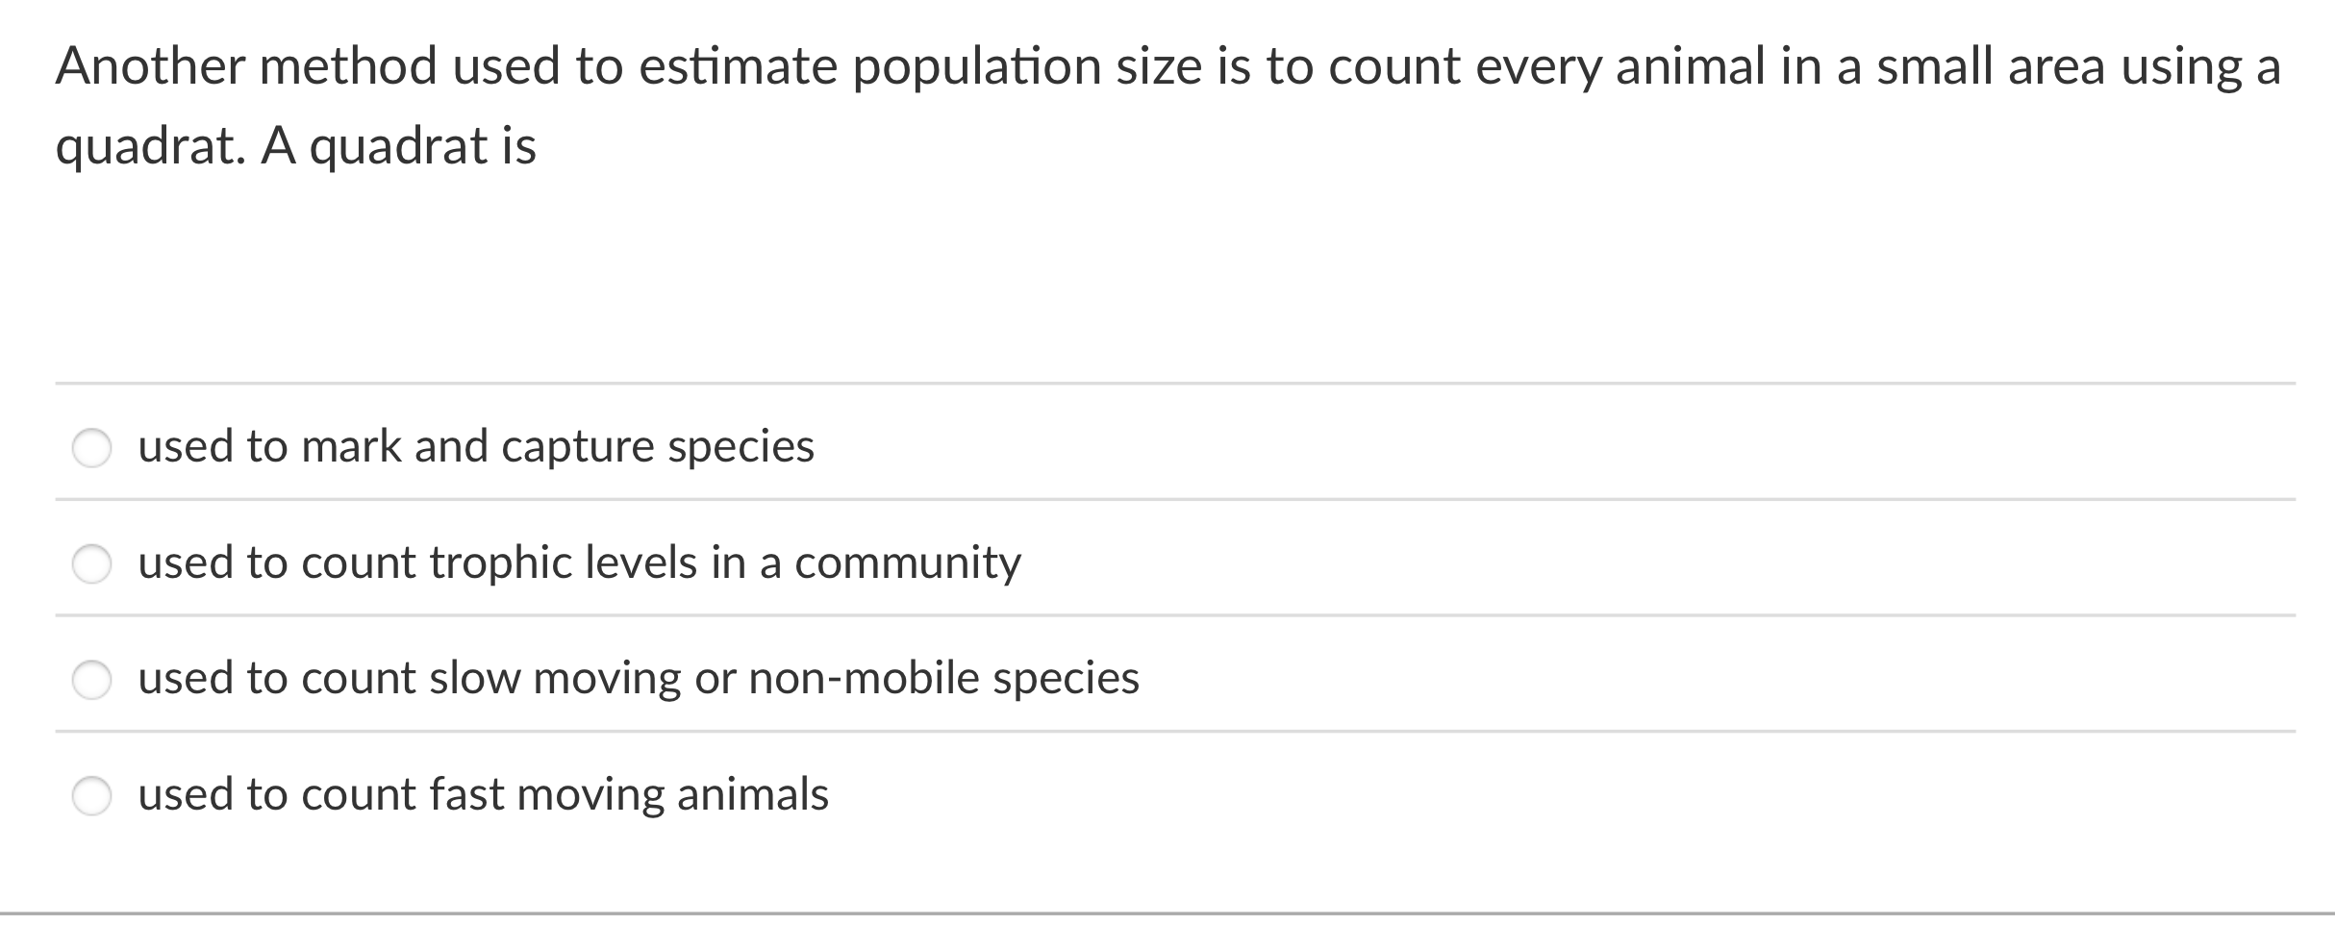Select radio button for 'used to count slow moving or non-mobile species'
The height and width of the screenshot is (925, 2335).
pyautogui.click(x=93, y=681)
